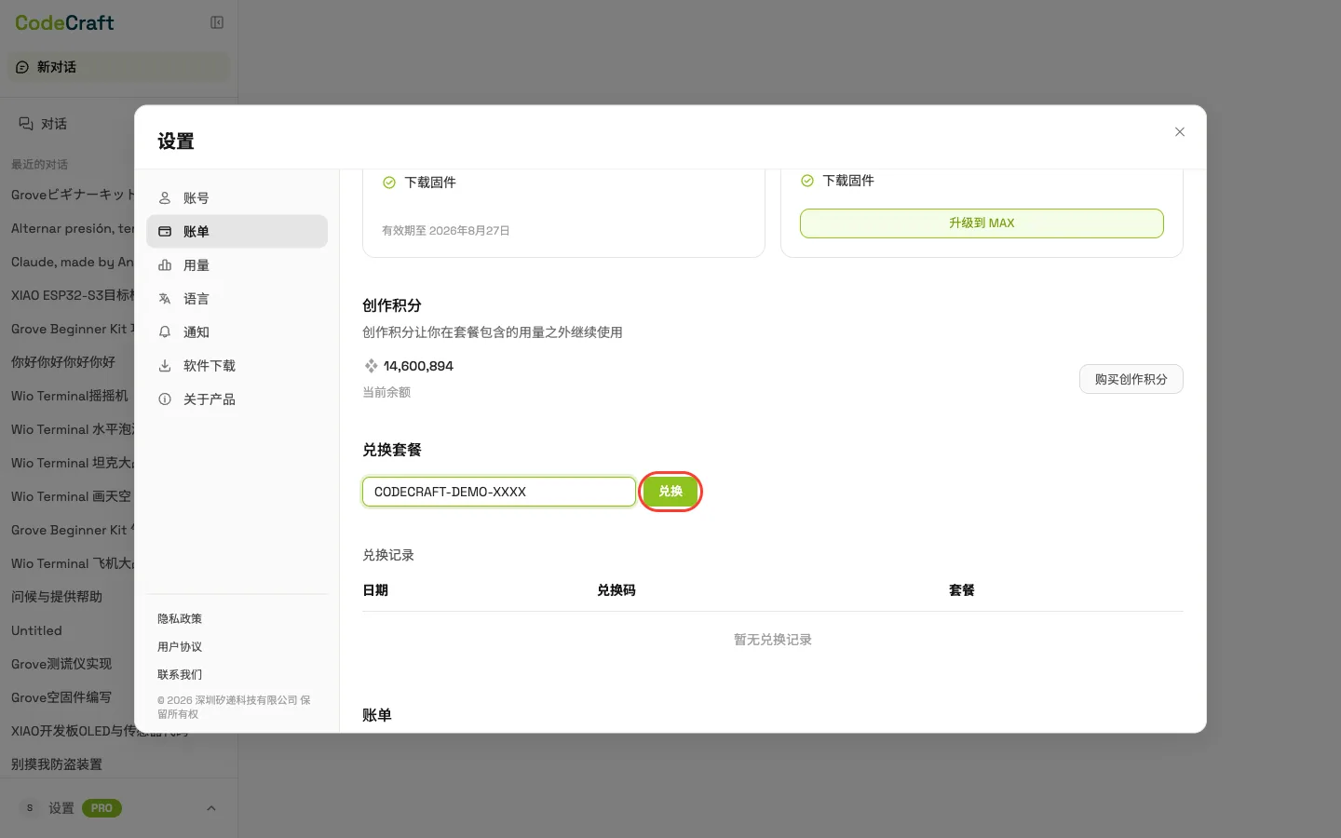Open the 账号 settings tab
The height and width of the screenshot is (838, 1341).
(x=237, y=198)
